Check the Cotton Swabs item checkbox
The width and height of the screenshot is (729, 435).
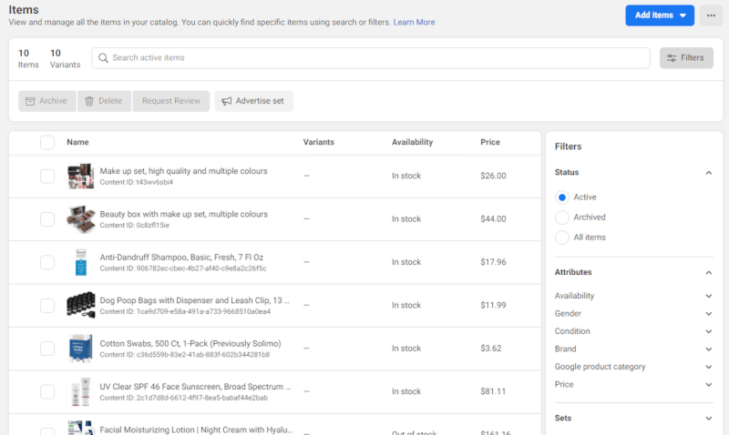pos(47,349)
